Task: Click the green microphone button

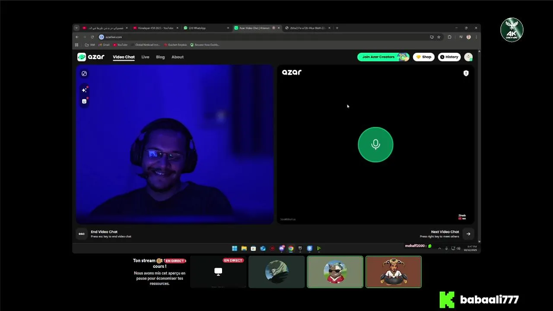Action: [x=375, y=145]
